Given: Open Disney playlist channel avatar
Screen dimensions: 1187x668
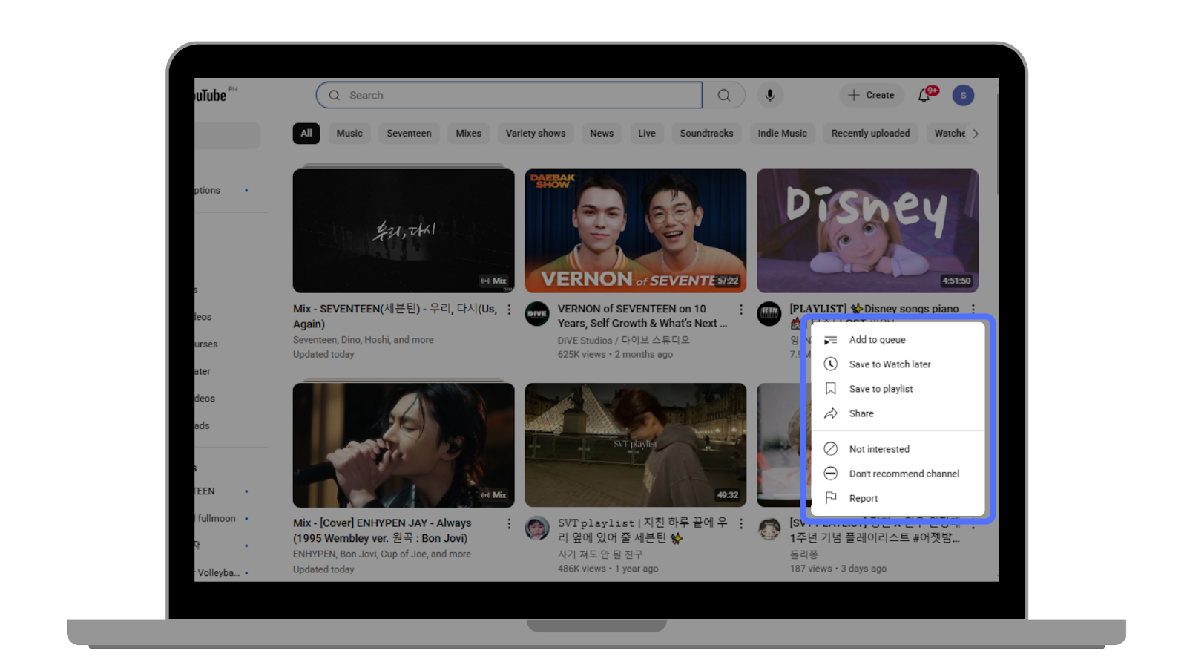Looking at the screenshot, I should tap(769, 313).
